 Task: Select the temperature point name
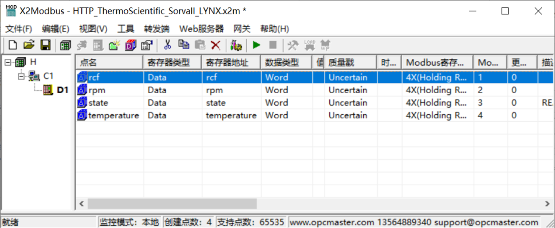pyautogui.click(x=113, y=115)
